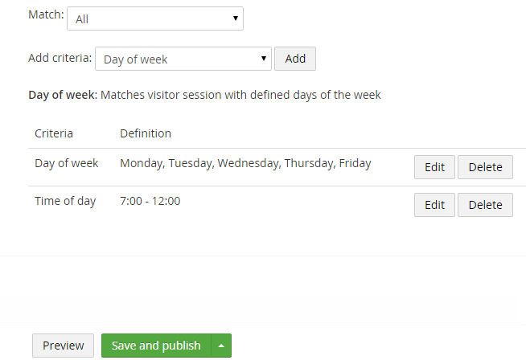Click the Criteria column header
The width and height of the screenshot is (526, 360).
54,133
